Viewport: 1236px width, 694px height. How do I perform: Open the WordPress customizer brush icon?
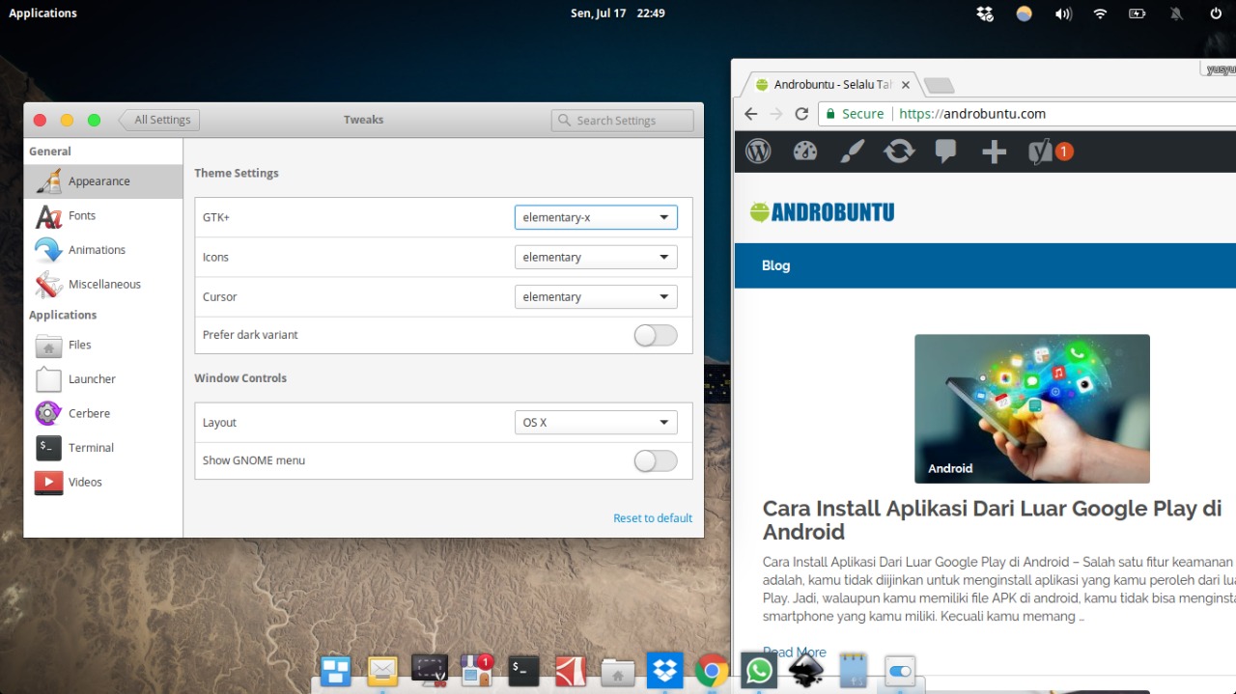[x=852, y=152]
